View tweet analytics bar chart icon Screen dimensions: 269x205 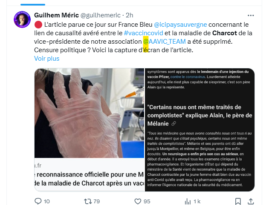tap(188, 201)
